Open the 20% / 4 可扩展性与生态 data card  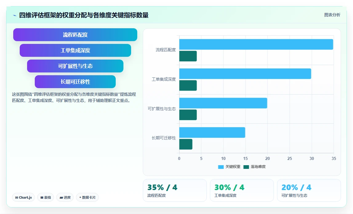[309, 190]
